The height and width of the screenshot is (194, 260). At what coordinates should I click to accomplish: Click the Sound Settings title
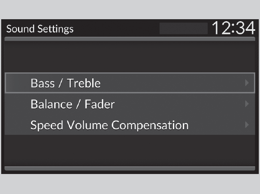(40, 29)
